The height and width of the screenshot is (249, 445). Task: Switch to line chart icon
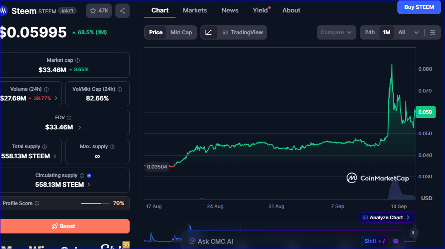pyautogui.click(x=208, y=32)
